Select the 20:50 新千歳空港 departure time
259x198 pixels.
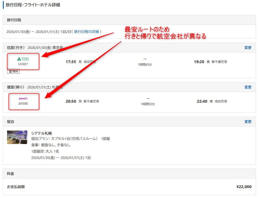(71, 101)
